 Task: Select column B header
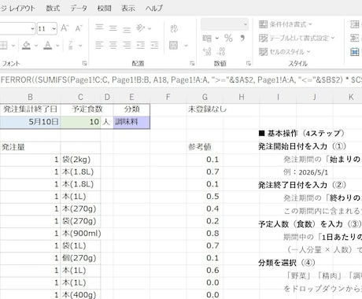point(30,97)
